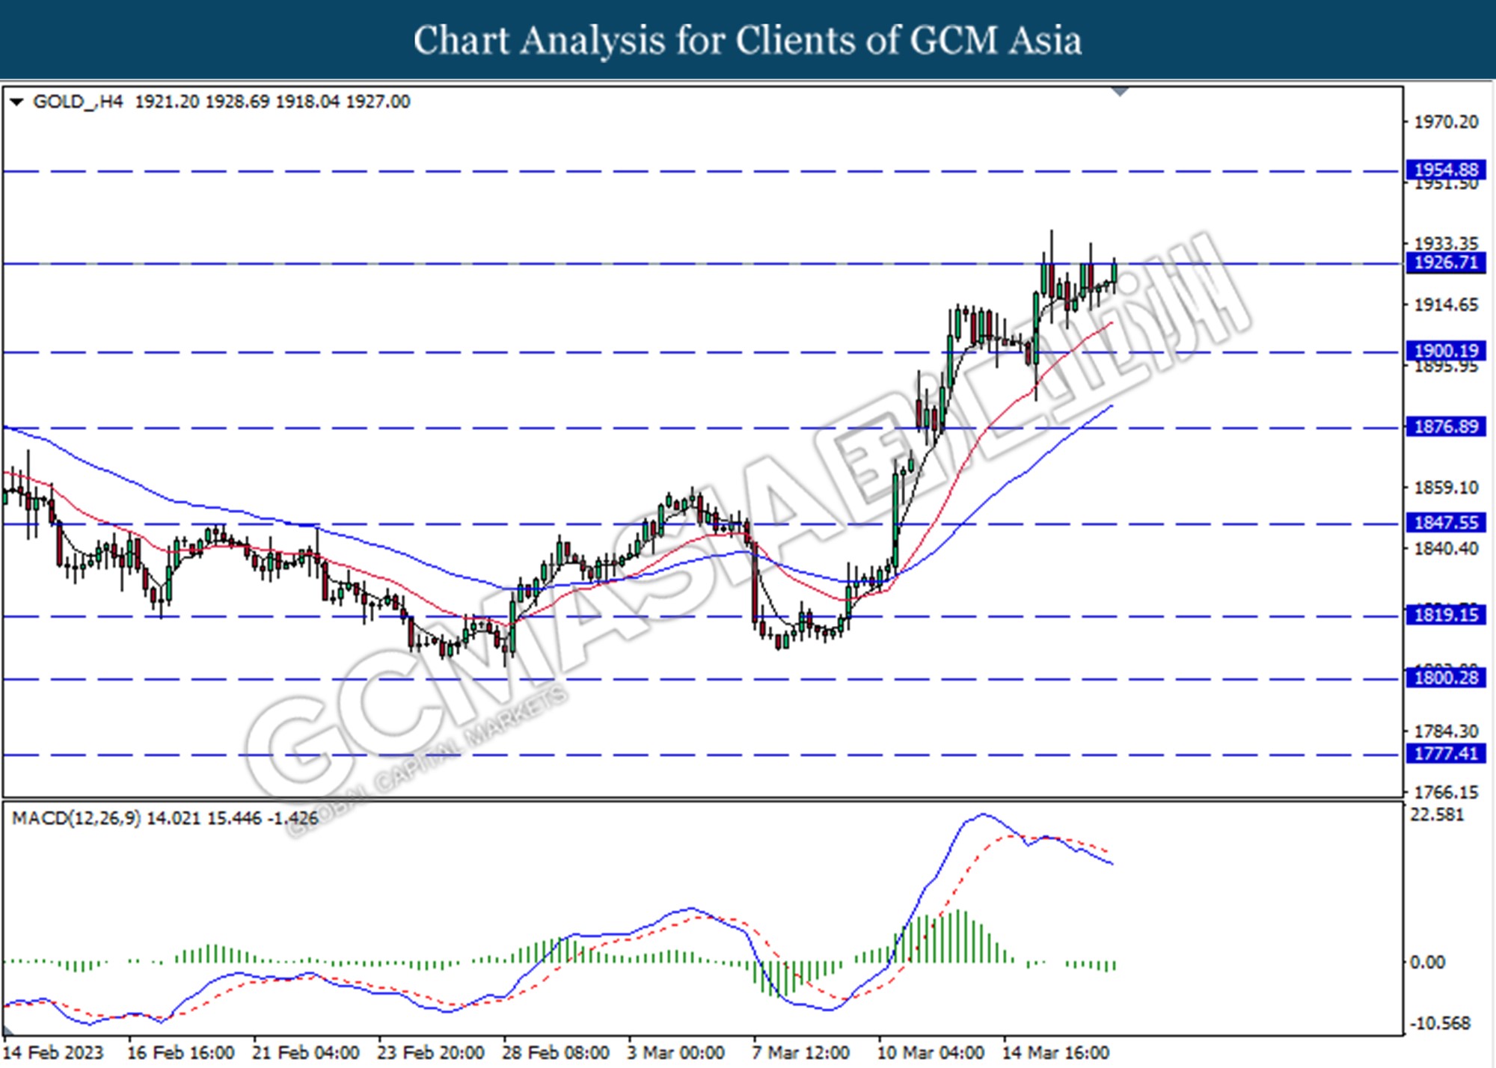Select the 1819.15 price level label
Image resolution: width=1496 pixels, height=1068 pixels.
1445,615
